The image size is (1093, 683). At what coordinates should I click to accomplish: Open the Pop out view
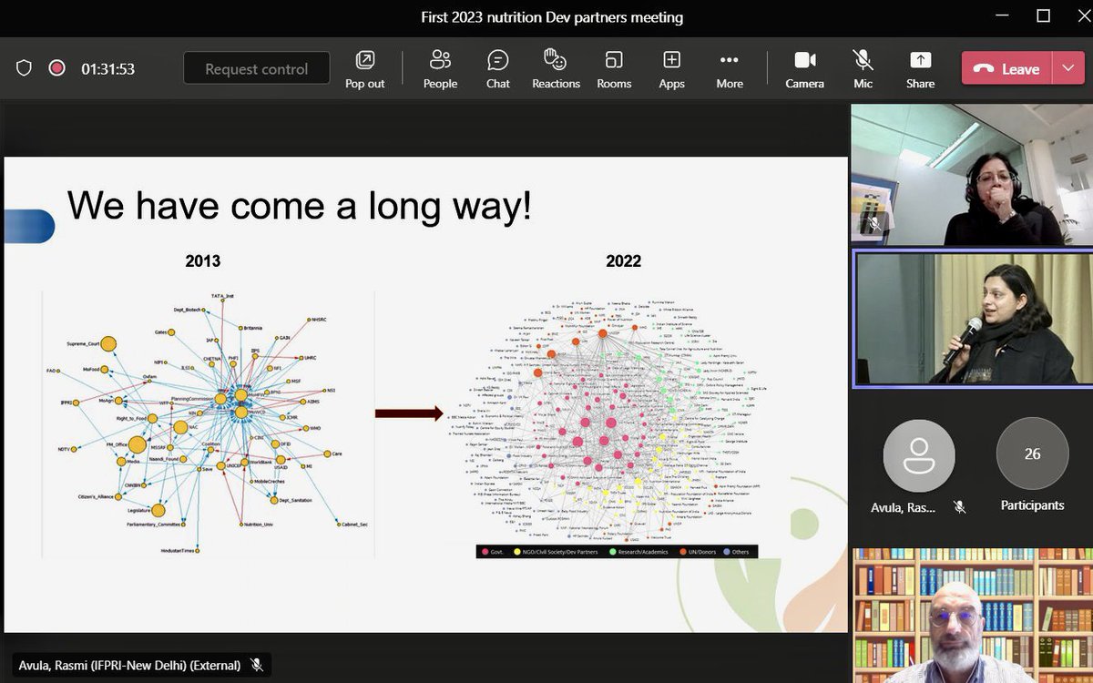tap(364, 69)
